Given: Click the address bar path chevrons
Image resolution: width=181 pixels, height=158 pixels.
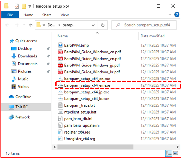Looking at the screenshot, I should [x=44, y=25].
